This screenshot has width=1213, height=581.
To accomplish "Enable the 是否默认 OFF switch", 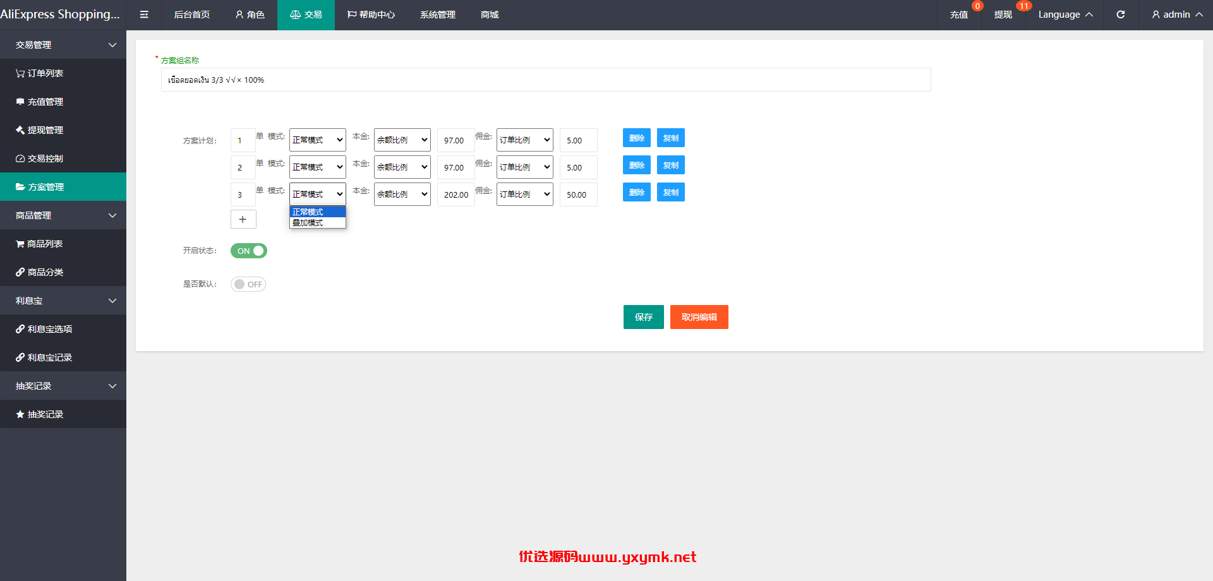I will click(x=248, y=284).
